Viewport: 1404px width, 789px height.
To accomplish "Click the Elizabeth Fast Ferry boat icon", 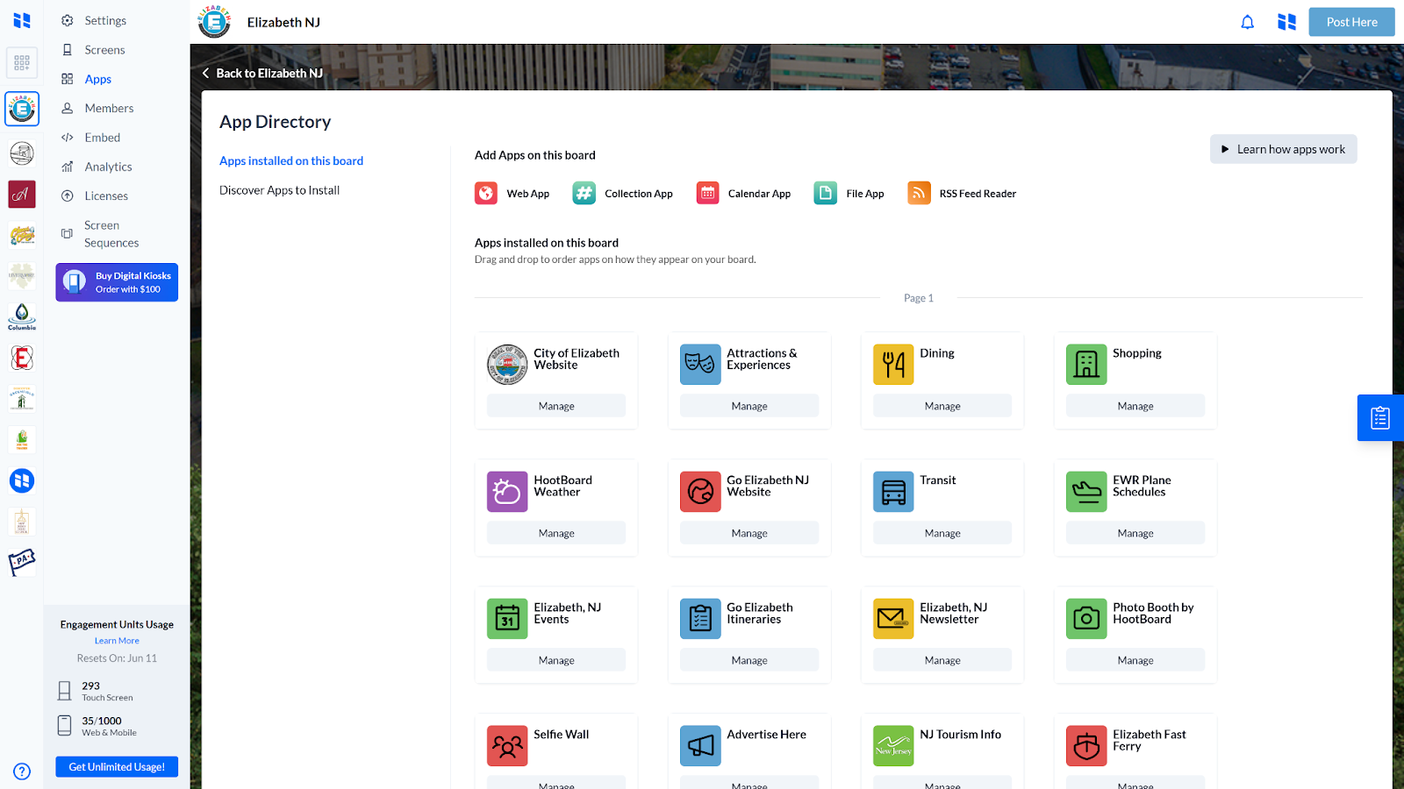I will (1086, 746).
